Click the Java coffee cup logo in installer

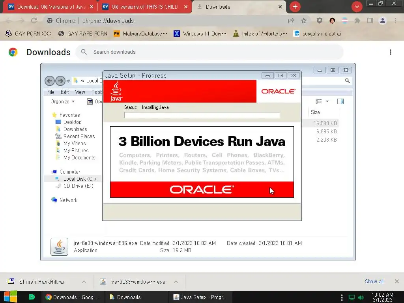point(116,91)
